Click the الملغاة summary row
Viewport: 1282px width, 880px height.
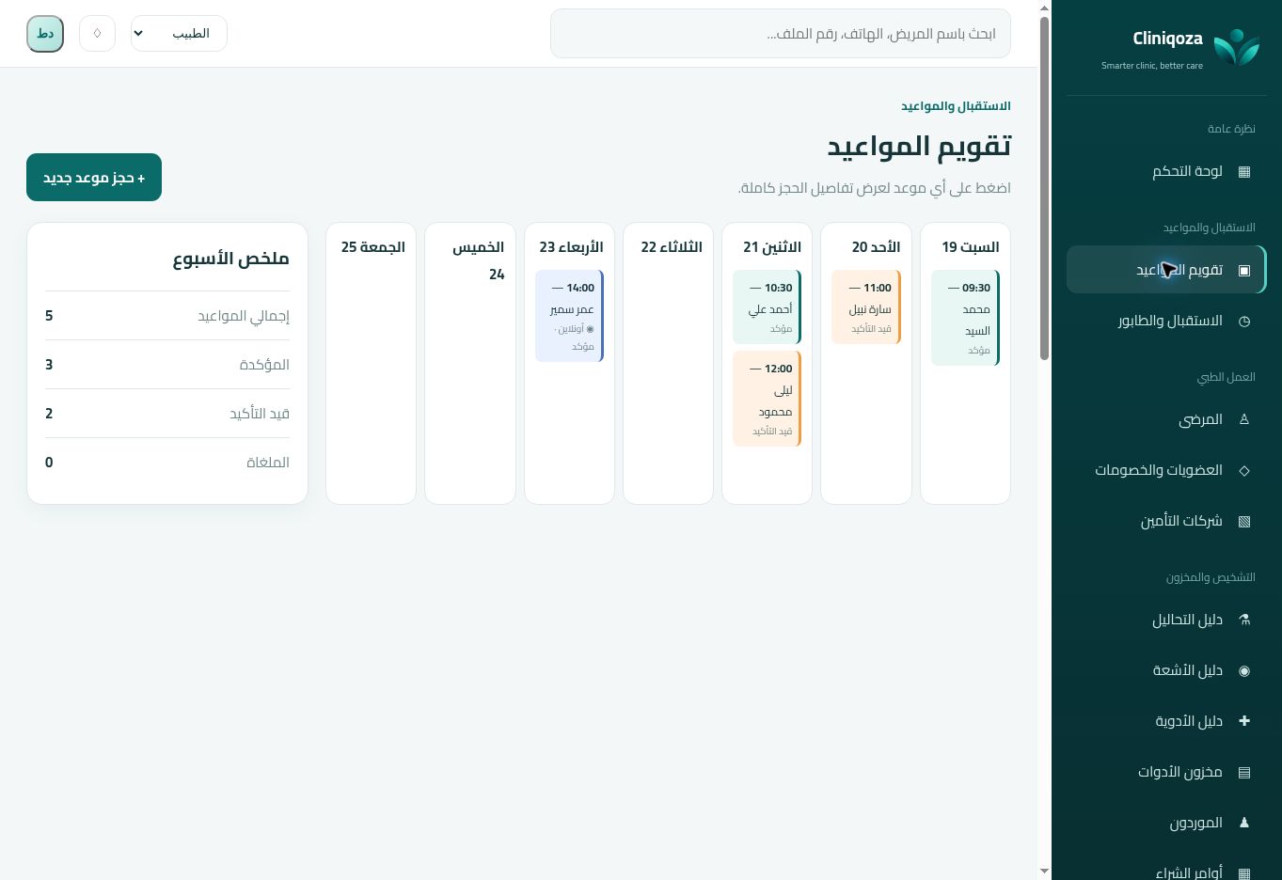[x=167, y=463]
